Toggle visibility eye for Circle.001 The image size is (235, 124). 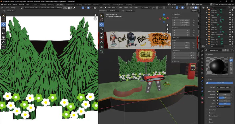tap(230, 10)
